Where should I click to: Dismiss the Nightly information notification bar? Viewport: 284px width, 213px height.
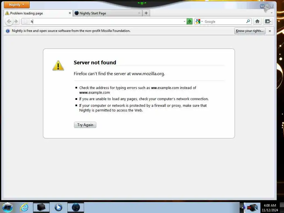[x=270, y=31]
